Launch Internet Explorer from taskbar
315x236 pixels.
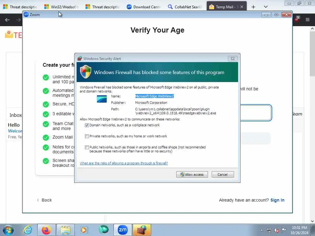tap(27, 230)
